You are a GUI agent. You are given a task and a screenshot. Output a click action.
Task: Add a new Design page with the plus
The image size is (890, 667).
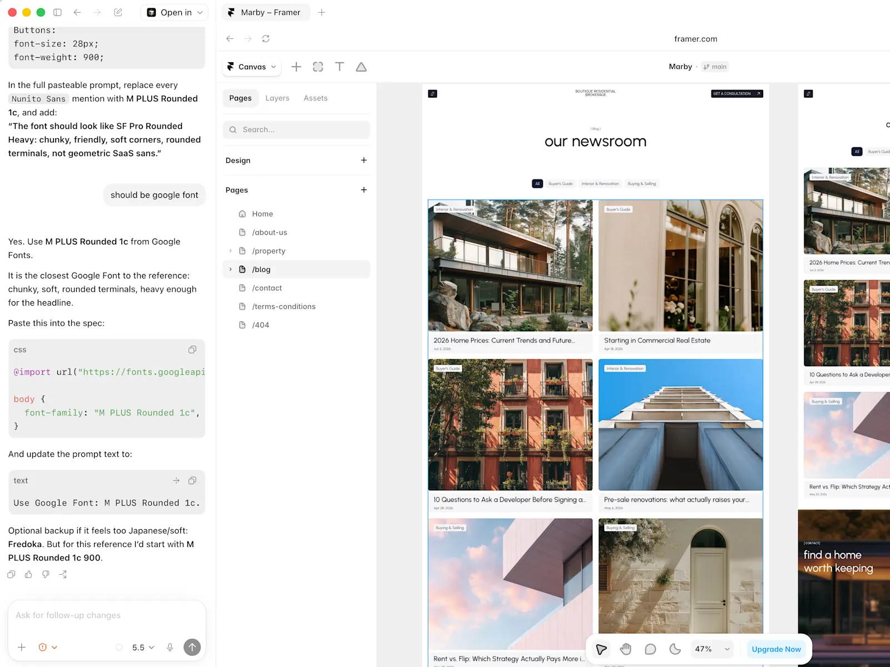(x=364, y=160)
